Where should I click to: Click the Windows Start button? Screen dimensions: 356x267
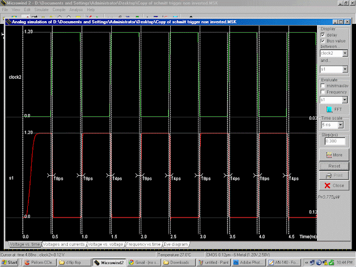pos(9,263)
